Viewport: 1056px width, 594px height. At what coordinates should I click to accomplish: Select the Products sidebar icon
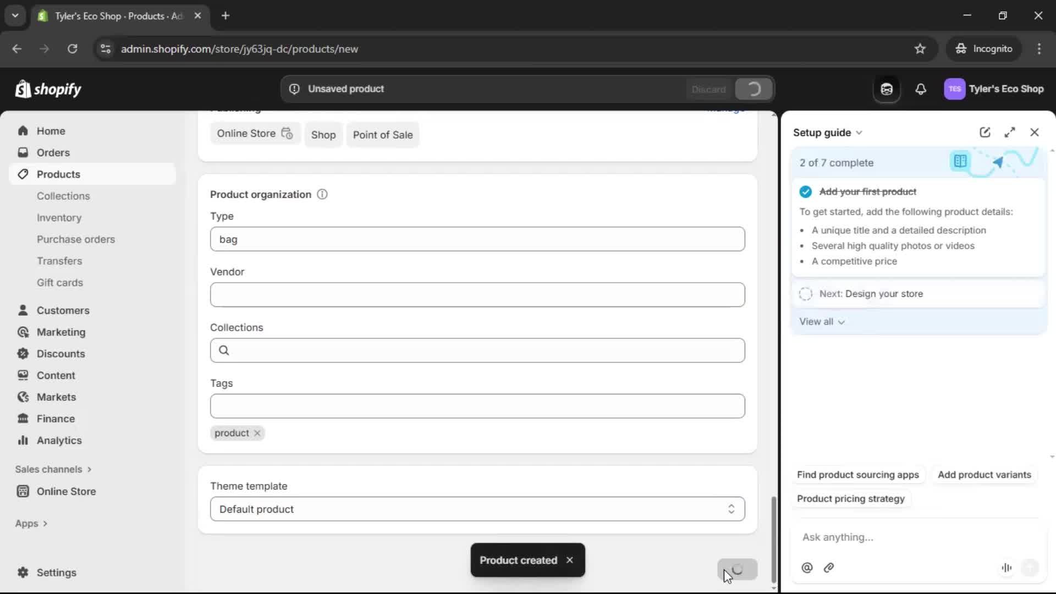click(x=23, y=174)
